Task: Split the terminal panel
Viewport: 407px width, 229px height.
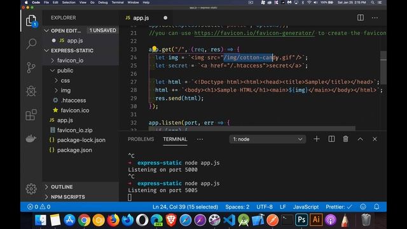Action: (x=331, y=139)
